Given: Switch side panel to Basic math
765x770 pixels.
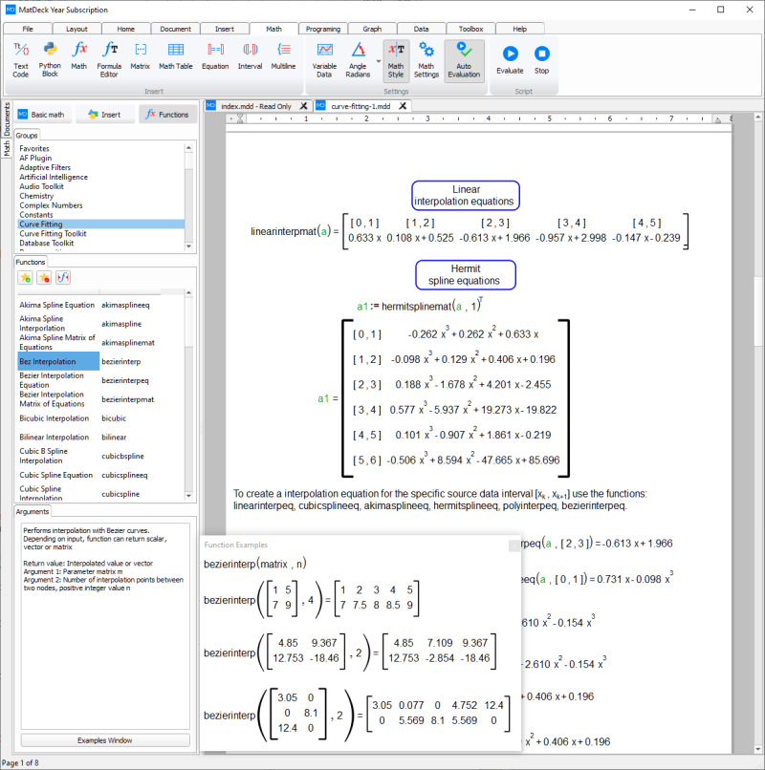Looking at the screenshot, I should point(43,115).
